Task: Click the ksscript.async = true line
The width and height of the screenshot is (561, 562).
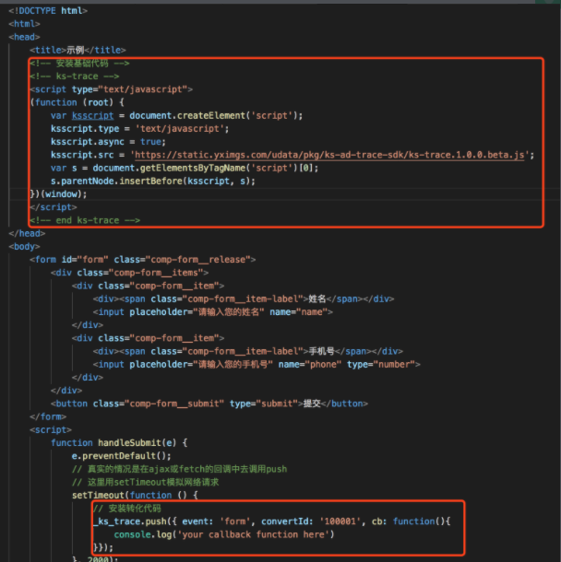Action: point(94,142)
